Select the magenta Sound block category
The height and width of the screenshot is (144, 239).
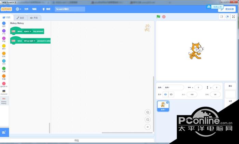(x=4, y=39)
